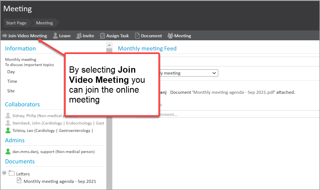The image size is (320, 190).
Task: Click the Leave person icon
Action: [55, 36]
